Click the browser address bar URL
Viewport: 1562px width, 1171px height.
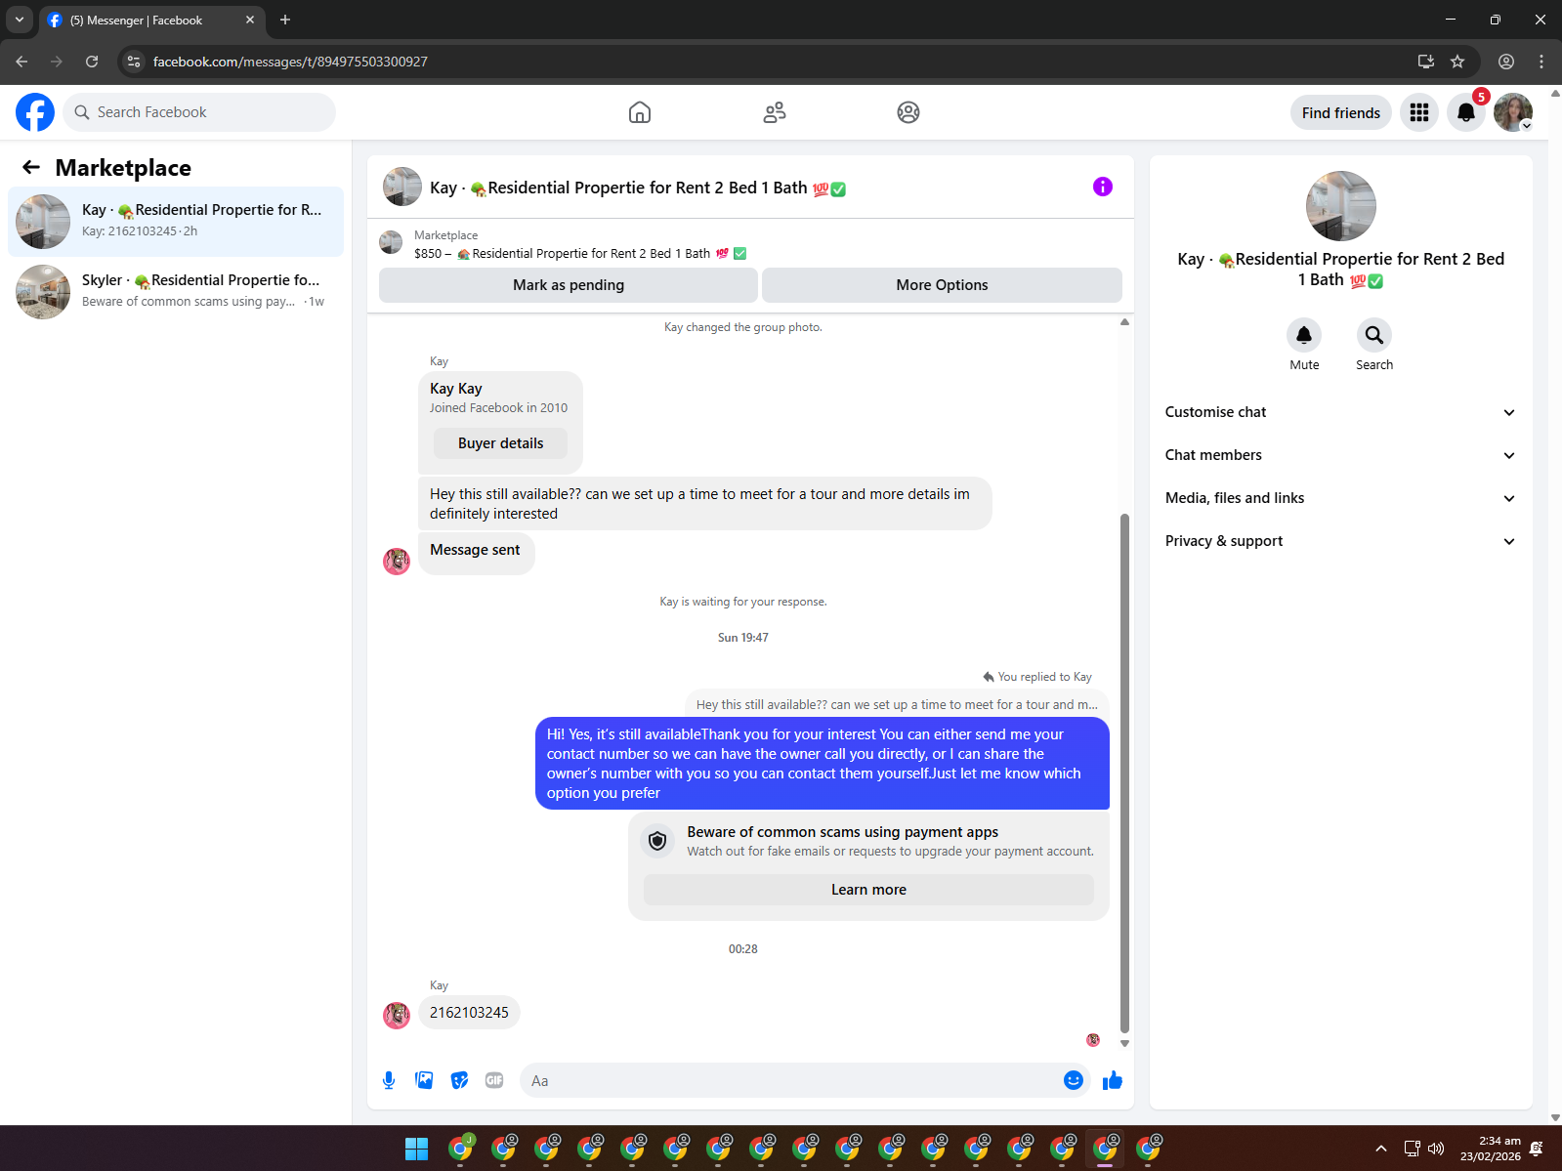[x=290, y=62]
